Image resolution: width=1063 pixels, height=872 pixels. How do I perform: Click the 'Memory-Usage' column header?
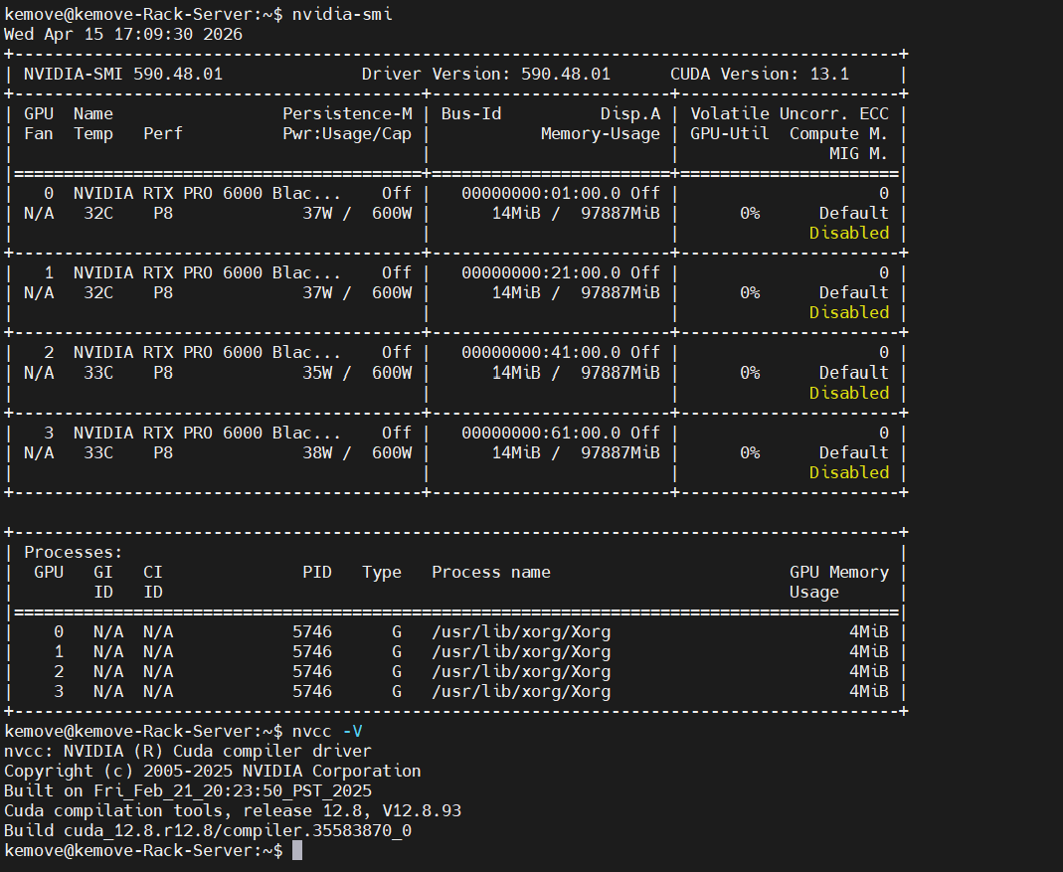click(x=600, y=133)
